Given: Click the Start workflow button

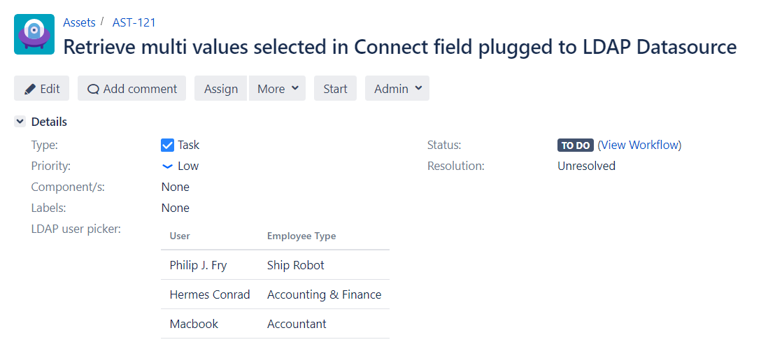Looking at the screenshot, I should point(335,89).
